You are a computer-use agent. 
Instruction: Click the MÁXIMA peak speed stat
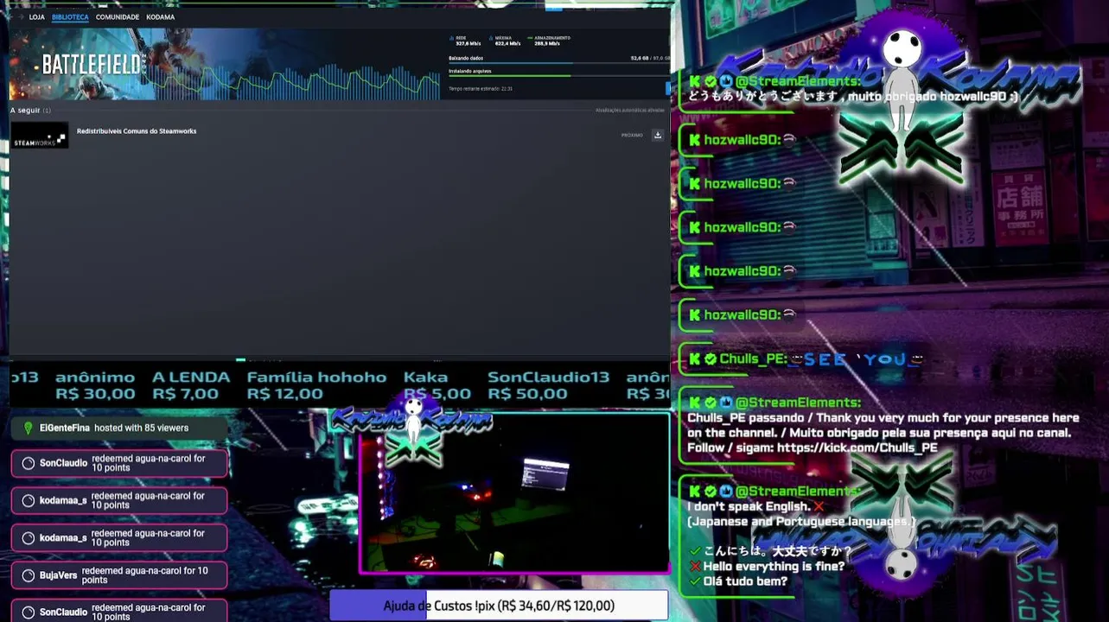[504, 41]
